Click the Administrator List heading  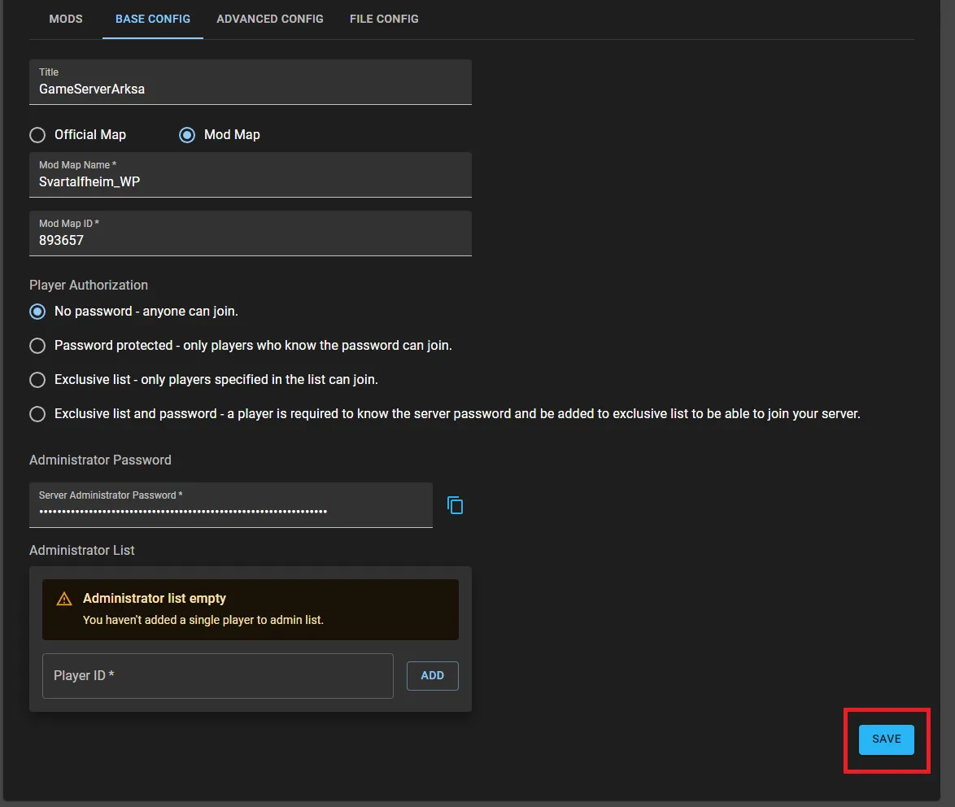pos(82,550)
